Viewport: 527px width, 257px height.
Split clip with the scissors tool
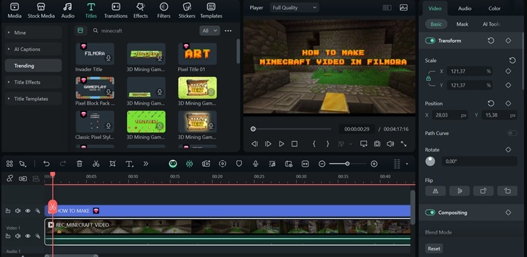point(96,164)
